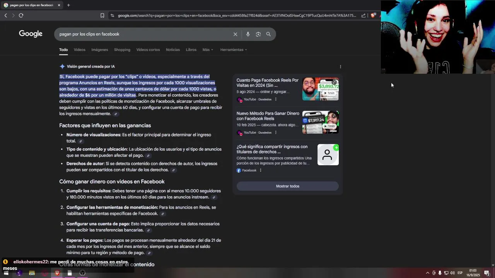
Task: Open the Brave Shields lion icon
Action: 373,15
